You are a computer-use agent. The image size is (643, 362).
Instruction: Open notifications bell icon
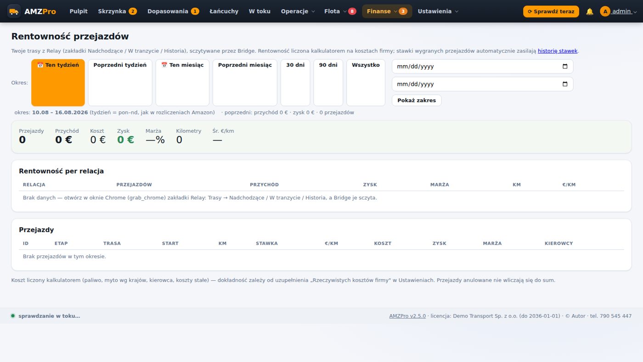(590, 11)
